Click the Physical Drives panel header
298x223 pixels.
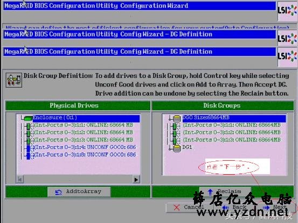click(78, 105)
